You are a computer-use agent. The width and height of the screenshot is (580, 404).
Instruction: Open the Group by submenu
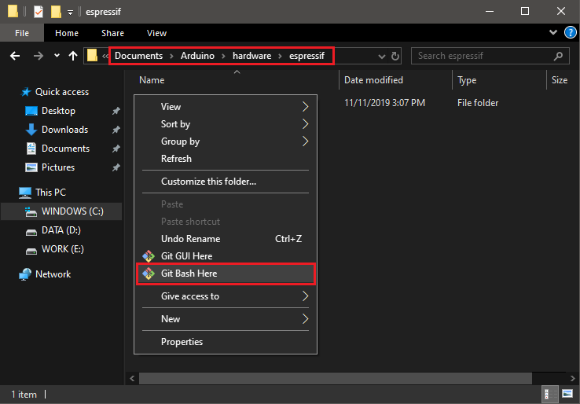226,141
